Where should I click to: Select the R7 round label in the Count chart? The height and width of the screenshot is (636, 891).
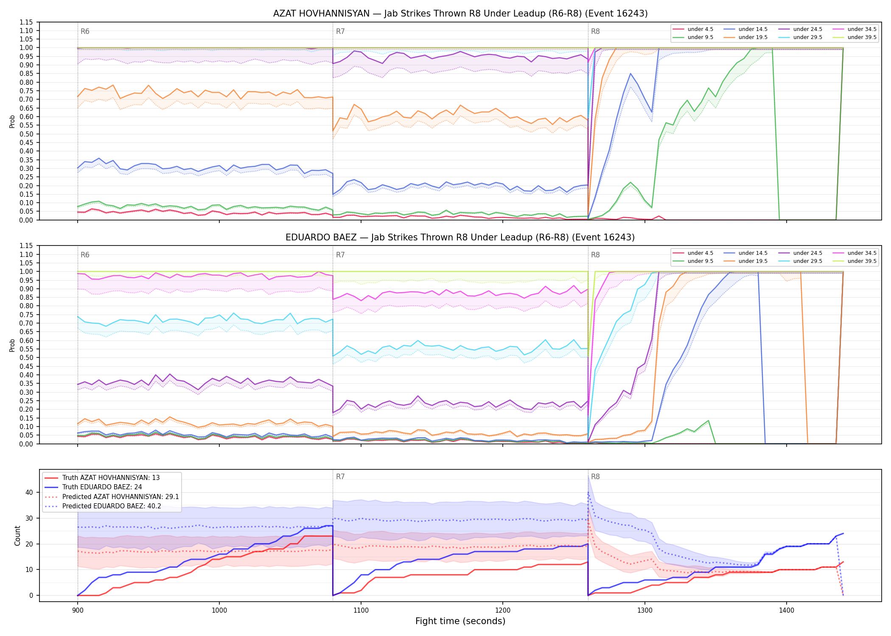coord(340,477)
